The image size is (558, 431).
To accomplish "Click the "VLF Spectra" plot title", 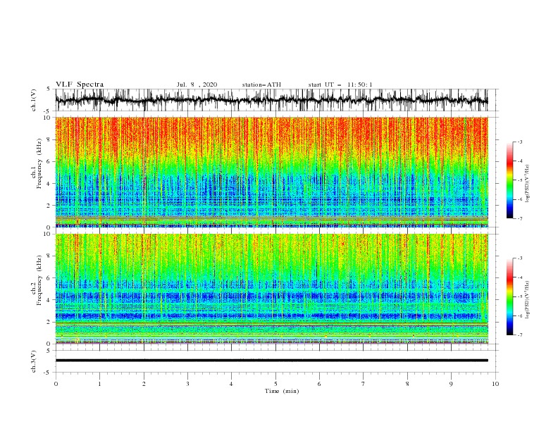I will [80, 85].
